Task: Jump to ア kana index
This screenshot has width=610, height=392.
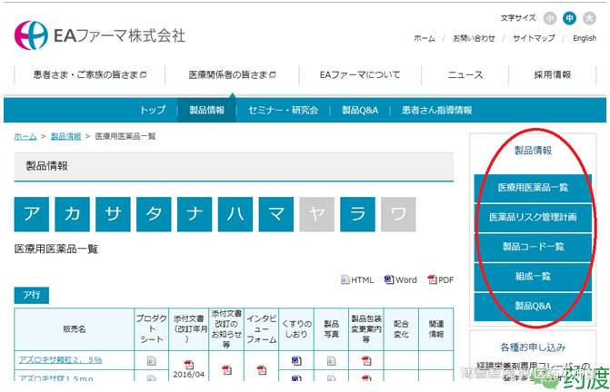Action: (x=32, y=214)
